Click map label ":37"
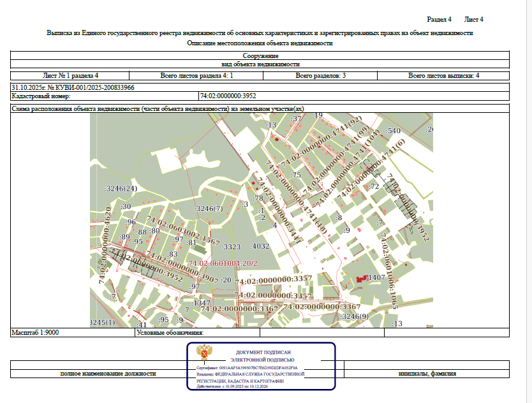The image size is (532, 403). coord(296,119)
